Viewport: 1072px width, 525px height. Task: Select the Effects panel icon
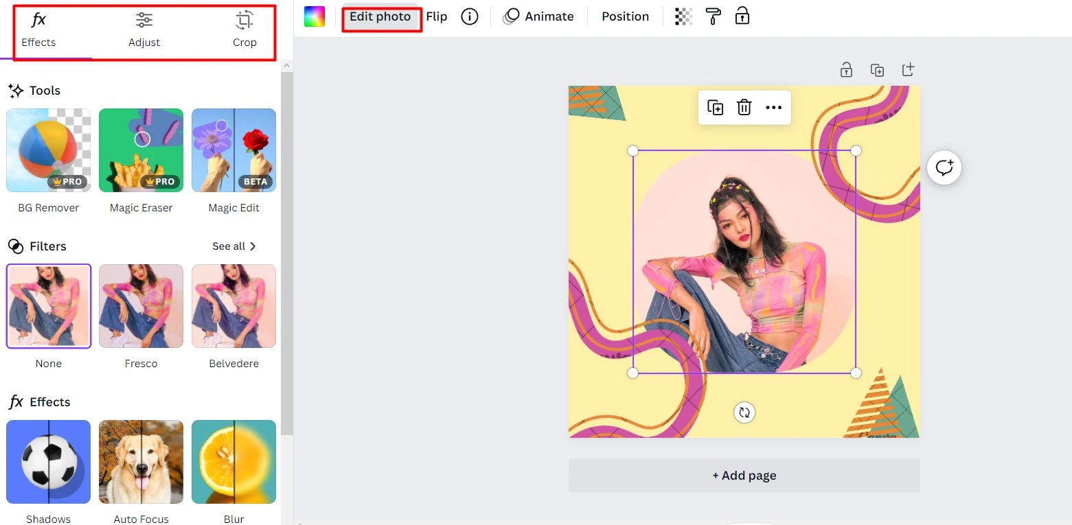pyautogui.click(x=38, y=27)
